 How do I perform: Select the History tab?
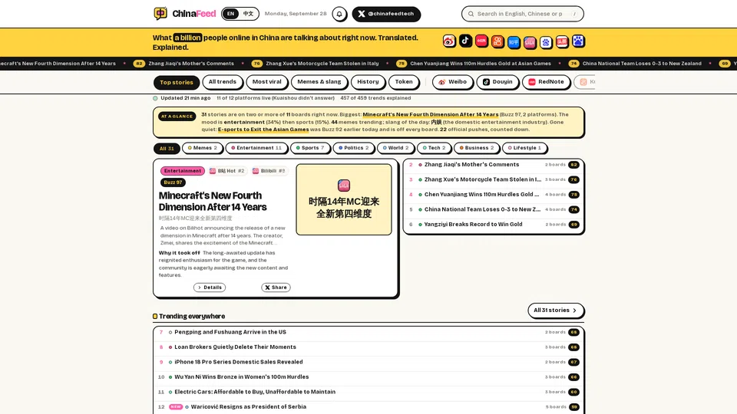coord(368,82)
